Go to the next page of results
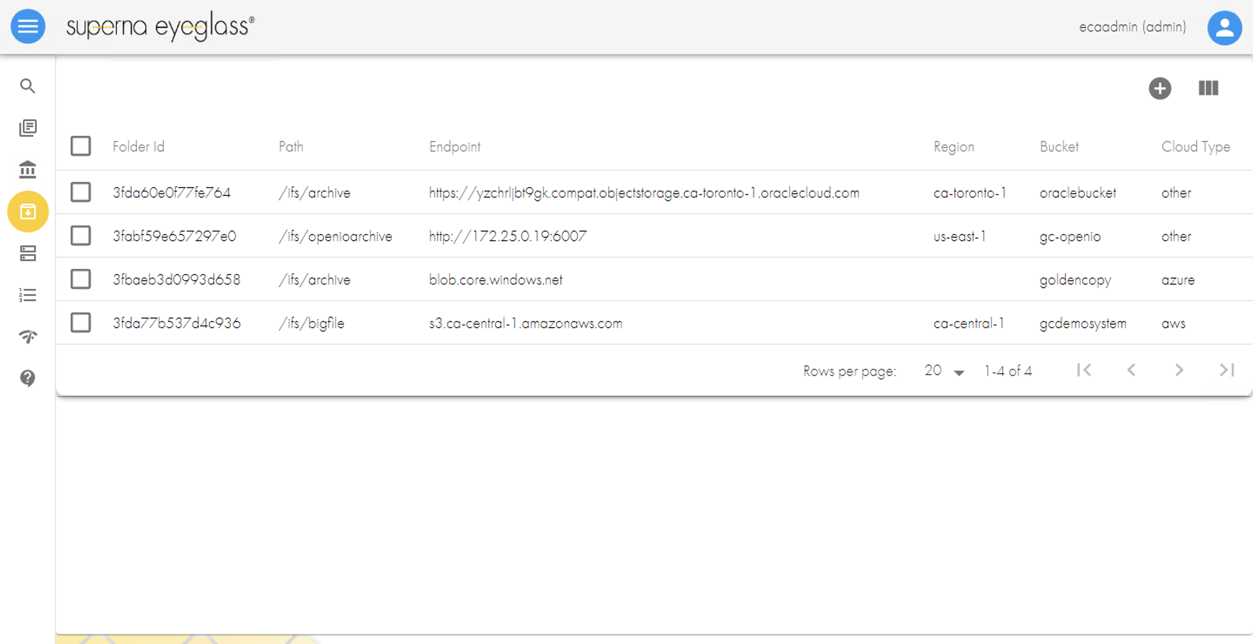1253x644 pixels. [x=1179, y=370]
